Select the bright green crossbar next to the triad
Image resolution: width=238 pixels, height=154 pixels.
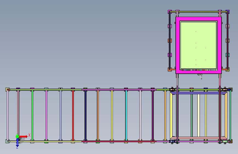pos(32,116)
